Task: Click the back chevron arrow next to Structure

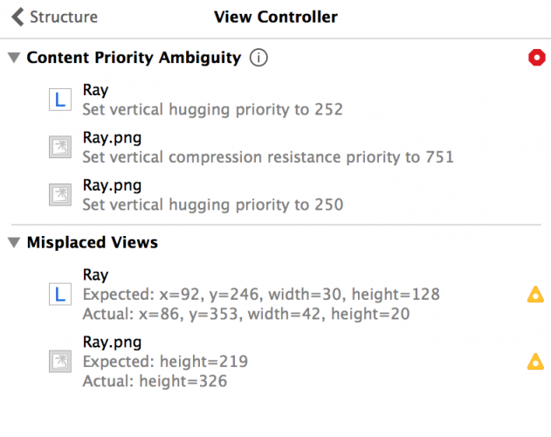Action: tap(17, 17)
